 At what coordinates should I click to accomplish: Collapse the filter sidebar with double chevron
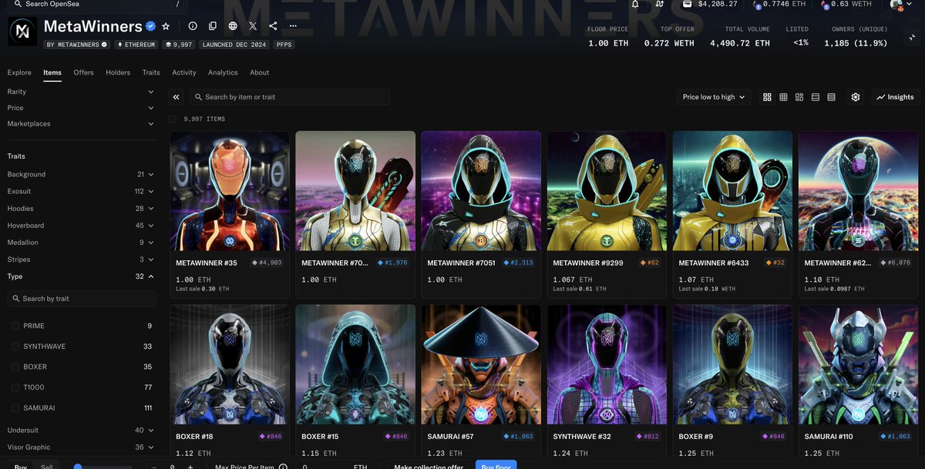pyautogui.click(x=177, y=97)
